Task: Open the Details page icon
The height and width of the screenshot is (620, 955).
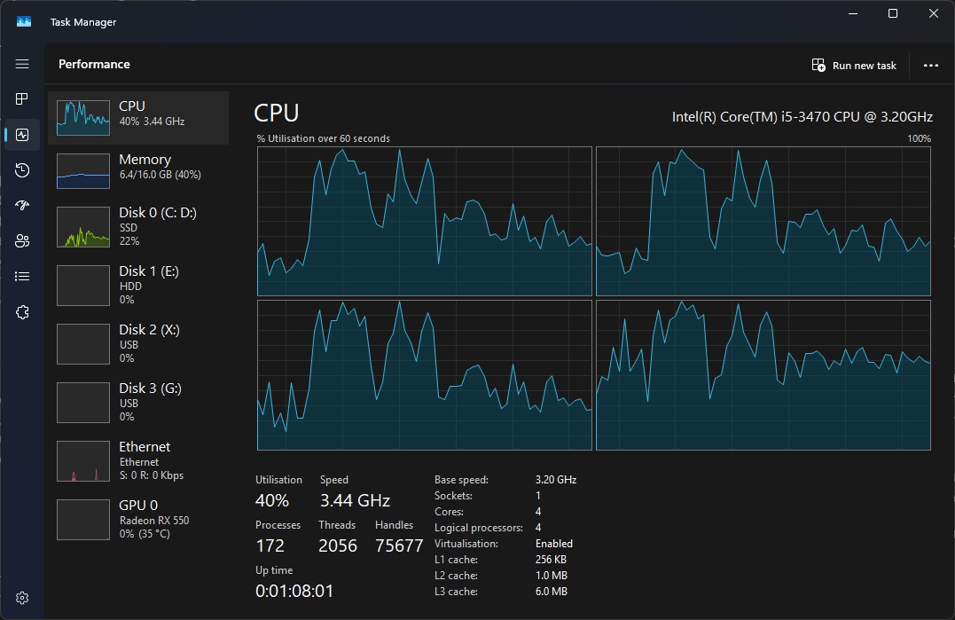Action: coord(22,277)
